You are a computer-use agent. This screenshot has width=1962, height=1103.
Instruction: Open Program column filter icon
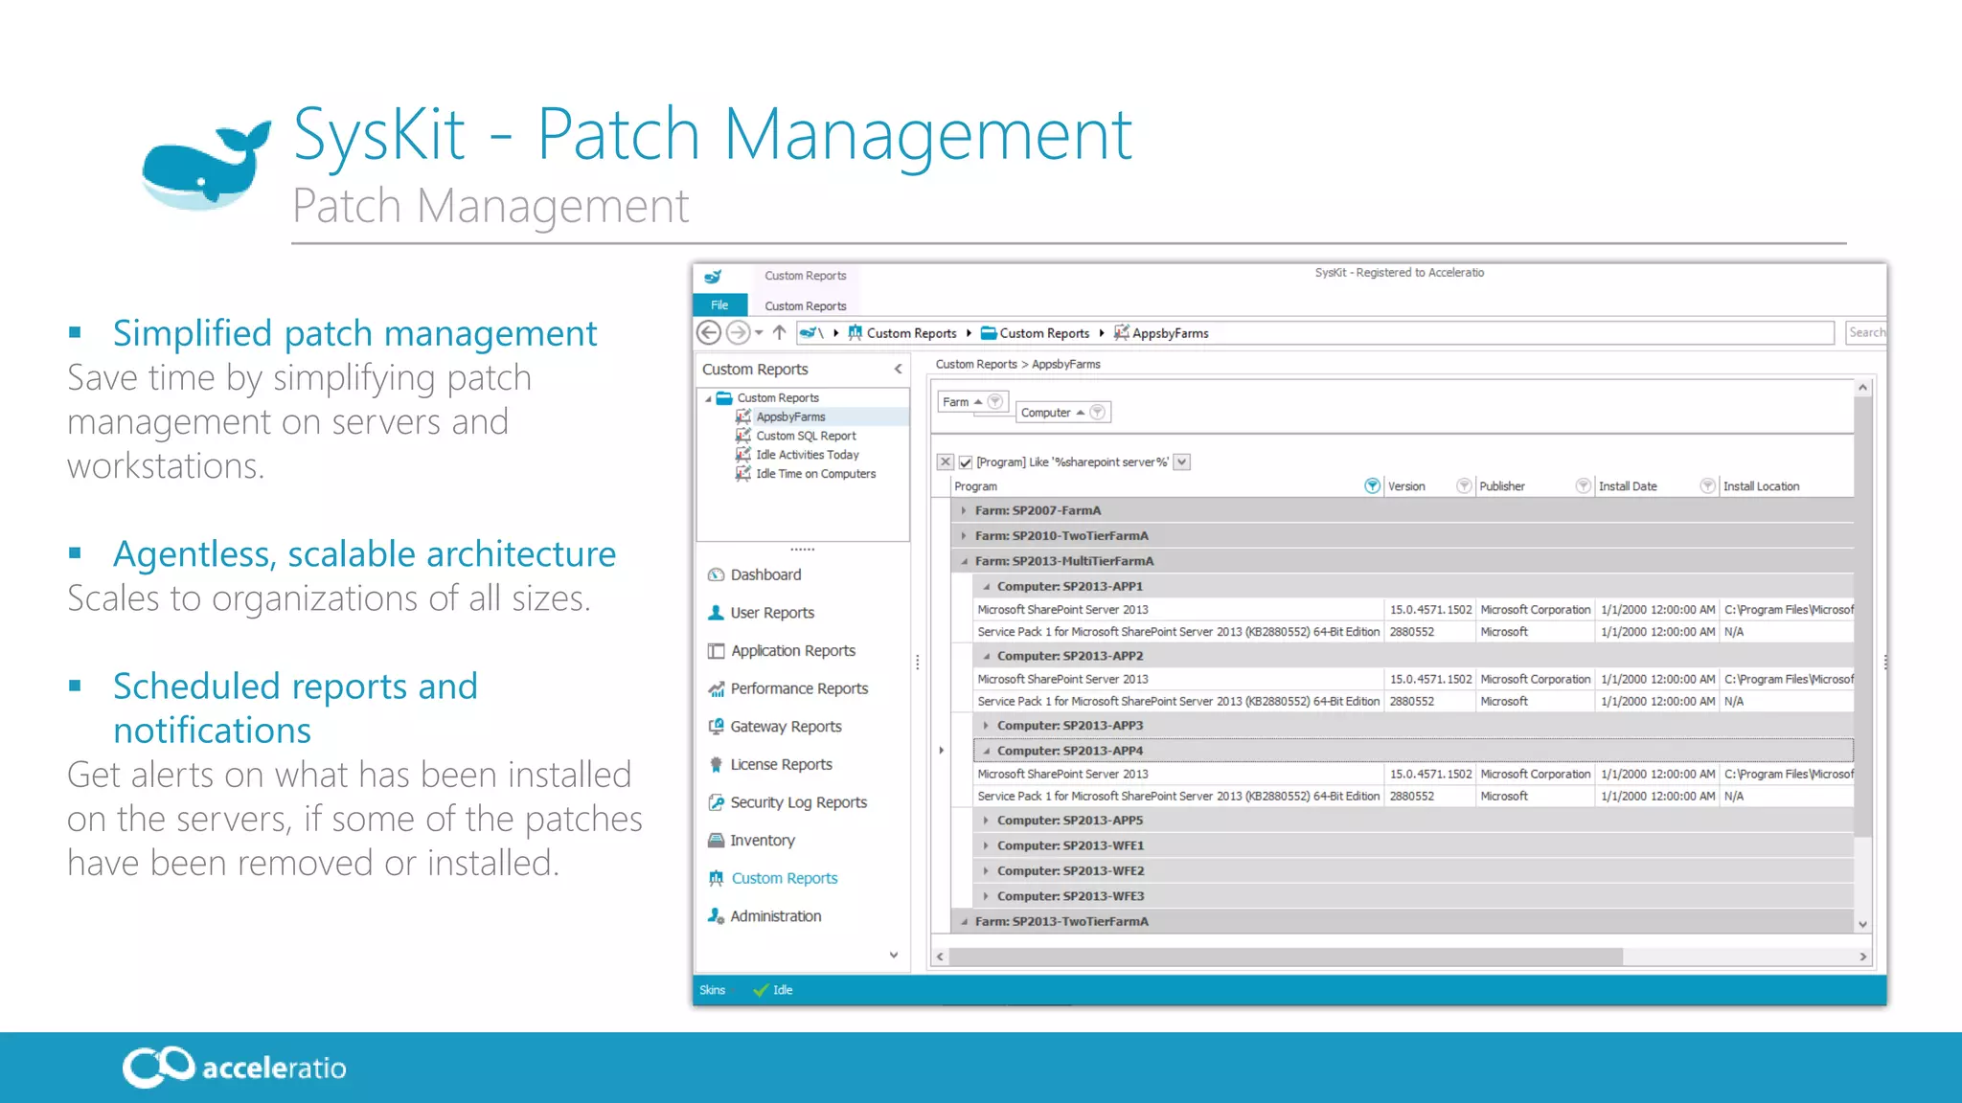pyautogui.click(x=1372, y=485)
